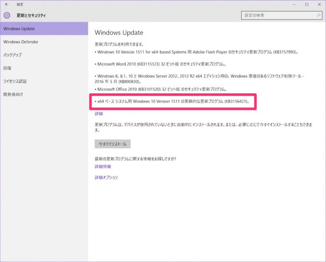The height and width of the screenshot is (262, 326).
Task: Go back with the arrow icon
Action: (7, 4)
